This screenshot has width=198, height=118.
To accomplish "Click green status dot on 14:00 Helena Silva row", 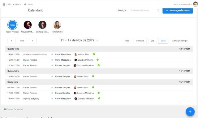I will [x=94, y=54].
